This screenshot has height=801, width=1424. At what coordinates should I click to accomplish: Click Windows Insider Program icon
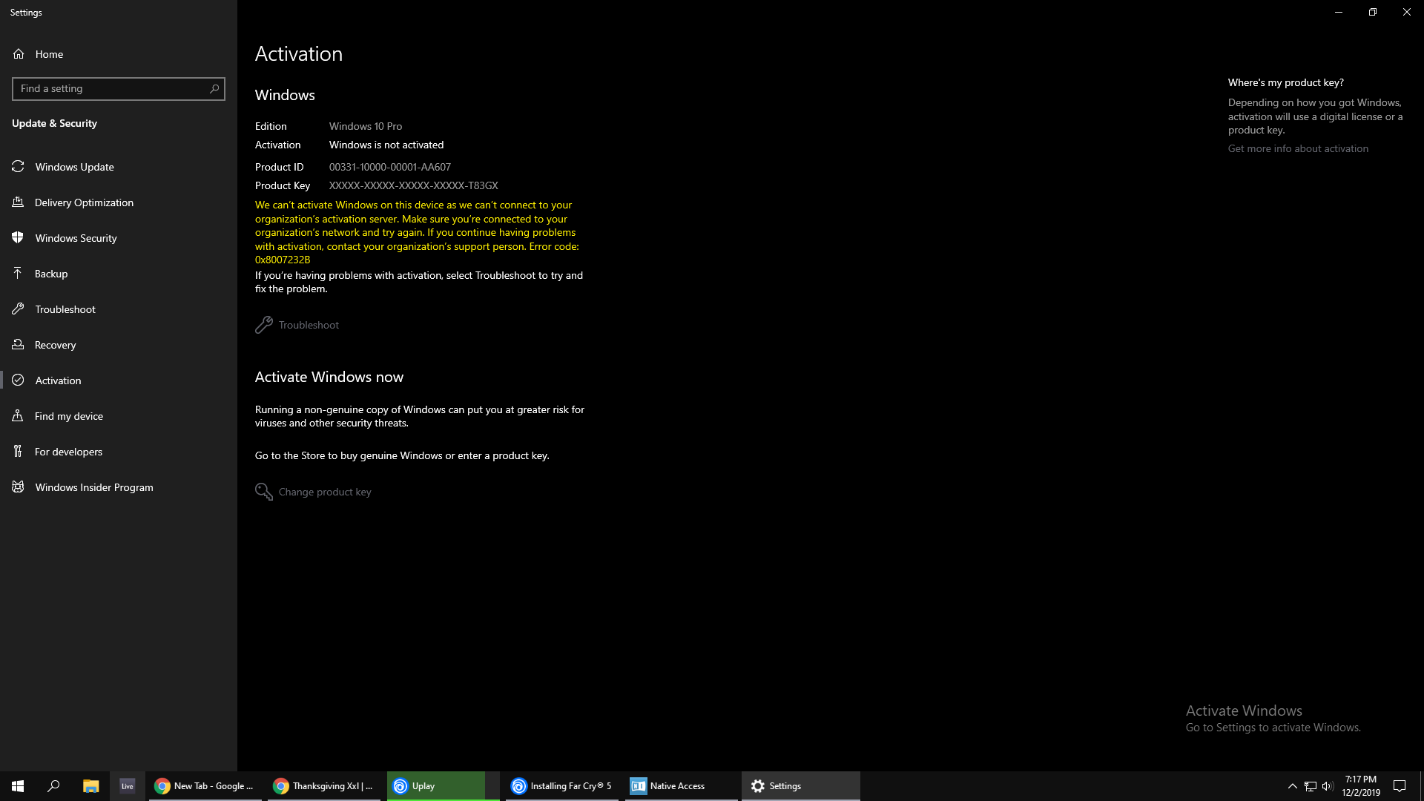point(18,486)
